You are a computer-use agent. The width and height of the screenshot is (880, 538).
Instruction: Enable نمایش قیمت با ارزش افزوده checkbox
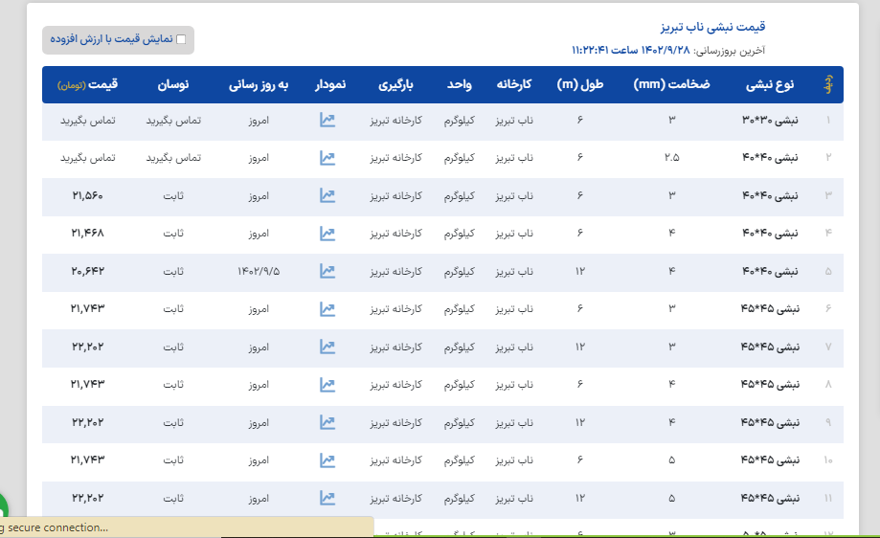181,39
